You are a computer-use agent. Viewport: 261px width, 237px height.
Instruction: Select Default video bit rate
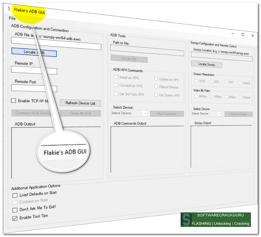[x=240, y=97]
